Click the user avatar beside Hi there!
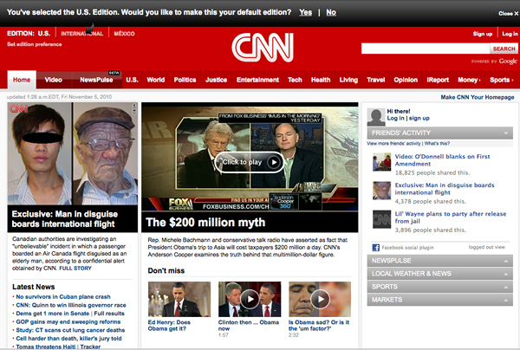The height and width of the screenshot is (350, 520). 376,117
